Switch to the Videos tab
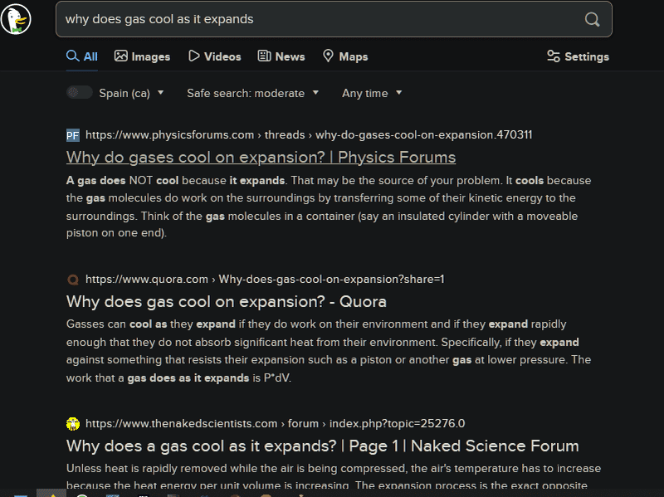This screenshot has width=664, height=497. (214, 56)
